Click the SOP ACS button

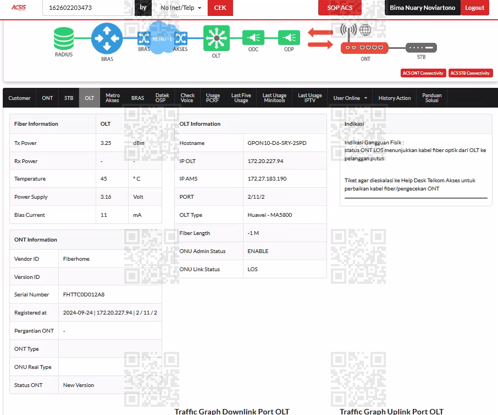click(x=340, y=8)
